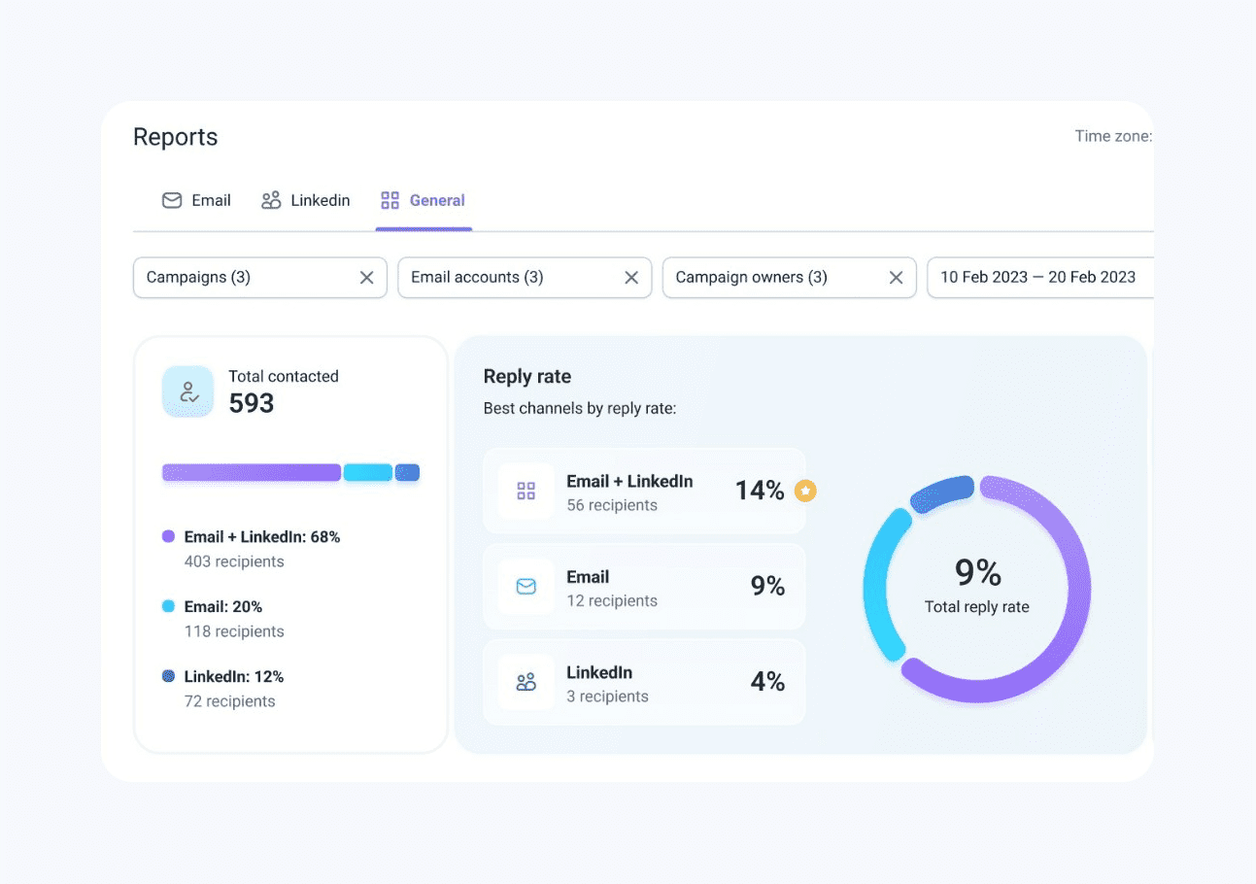
Task: Switch to the Linkedin reports tab
Action: coord(306,201)
